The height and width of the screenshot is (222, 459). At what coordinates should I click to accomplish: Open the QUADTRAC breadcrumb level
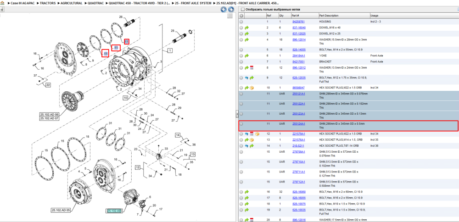coord(95,3)
